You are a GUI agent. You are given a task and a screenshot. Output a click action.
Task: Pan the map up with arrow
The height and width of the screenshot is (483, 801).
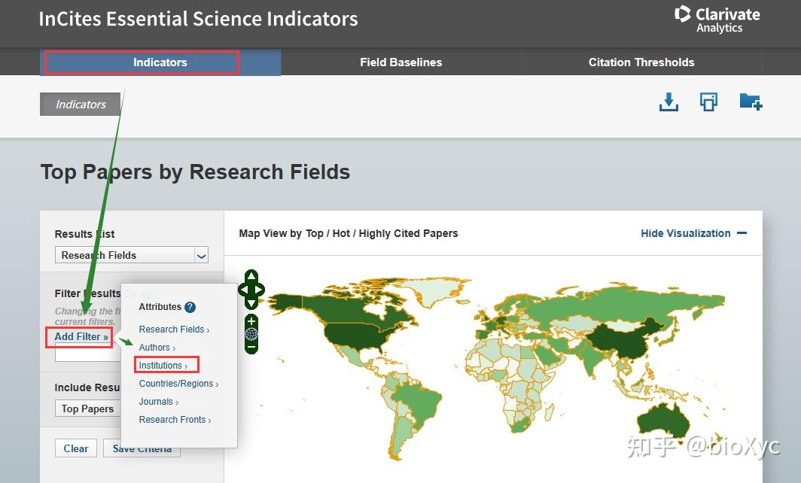point(251,276)
